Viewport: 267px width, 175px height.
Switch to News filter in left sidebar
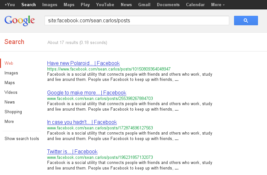tap(10, 102)
